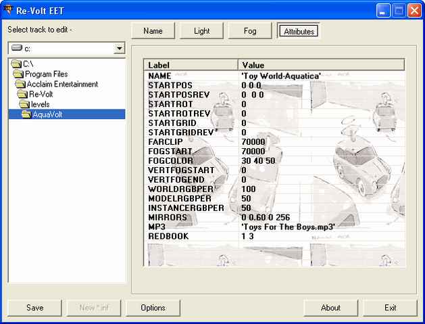Select the STARTGRIDREV value cell
The image size is (425, 324).
click(322, 133)
